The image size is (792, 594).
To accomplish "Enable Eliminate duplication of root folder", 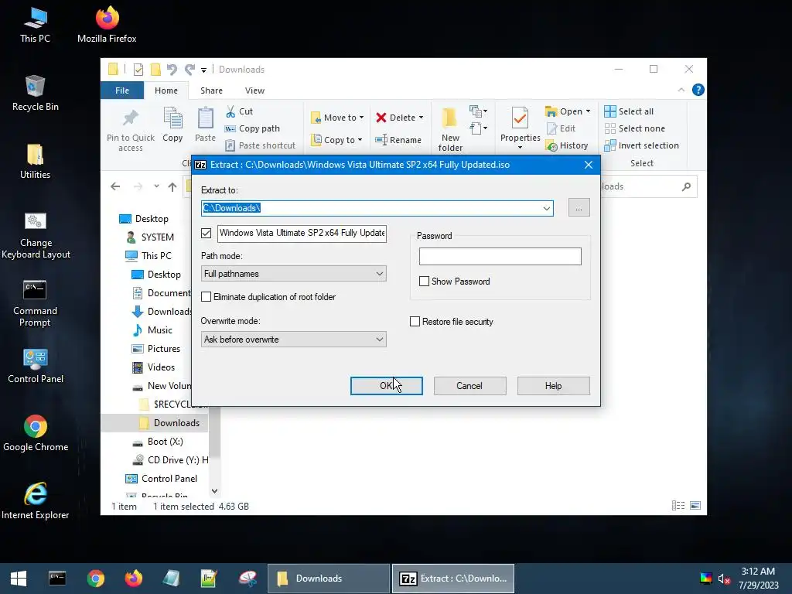I will 206,297.
